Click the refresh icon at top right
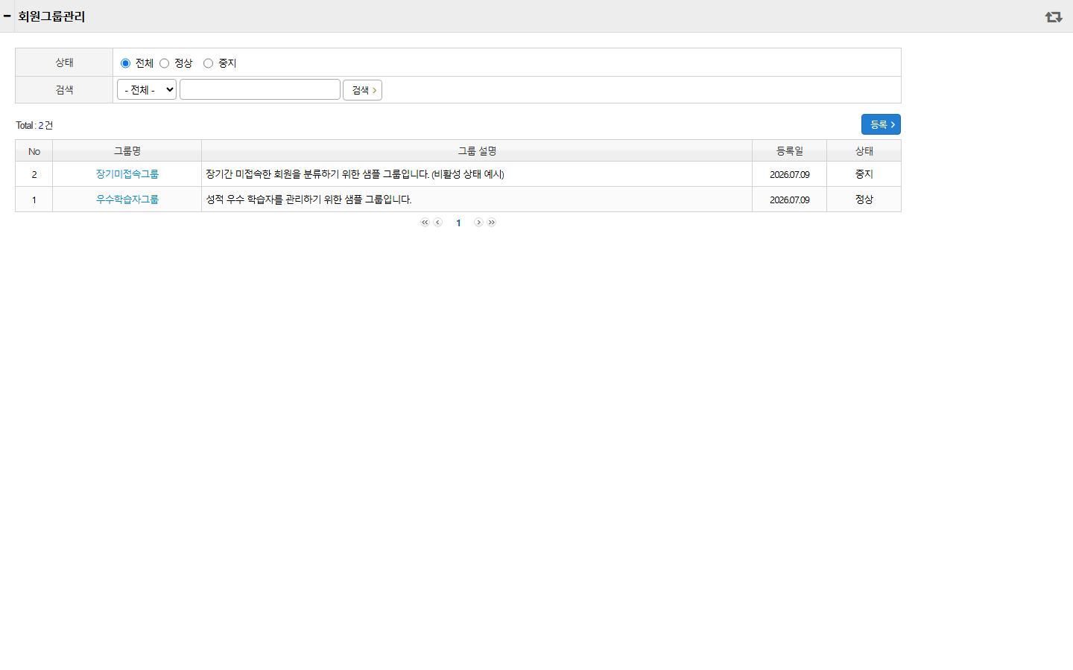The height and width of the screenshot is (670, 1073). 1053,16
